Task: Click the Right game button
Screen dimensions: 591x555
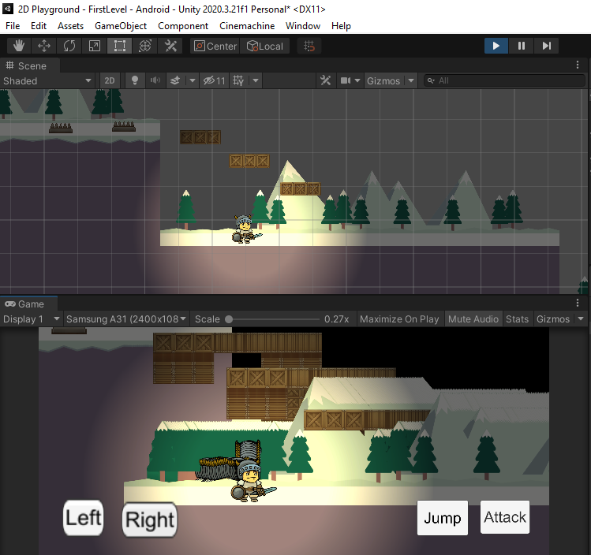Action: coord(150,520)
